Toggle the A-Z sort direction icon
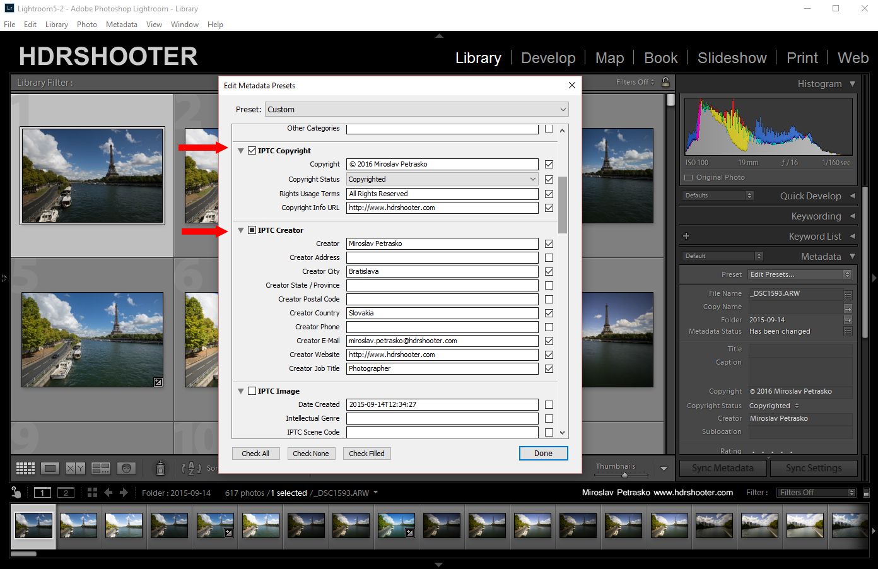This screenshot has width=878, height=569. (x=191, y=468)
